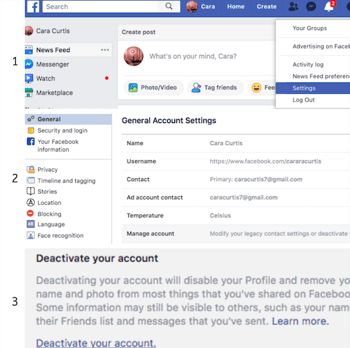This screenshot has width=350, height=348.
Task: Open Security and login settings
Action: pos(63,130)
